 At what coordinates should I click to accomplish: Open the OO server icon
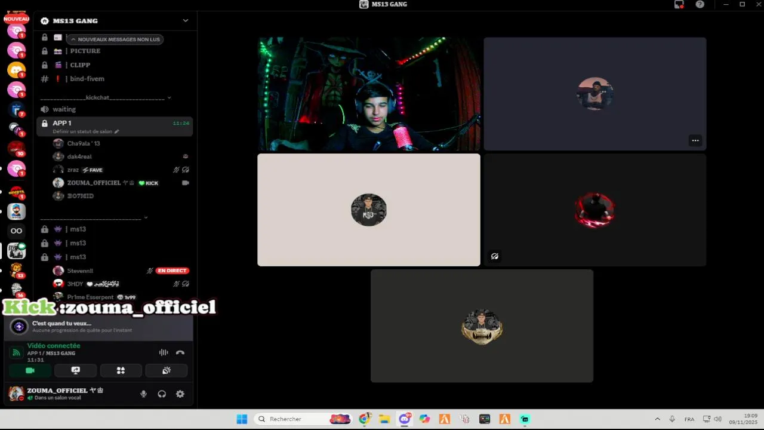[16, 231]
